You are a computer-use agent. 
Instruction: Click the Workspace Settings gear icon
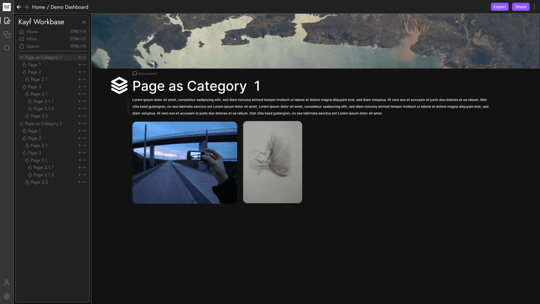[x=7, y=296]
